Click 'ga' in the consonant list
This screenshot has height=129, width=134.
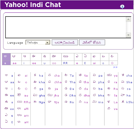coord(41,89)
